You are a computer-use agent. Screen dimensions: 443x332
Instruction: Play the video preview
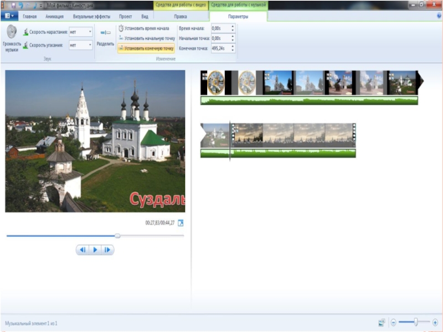pyautogui.click(x=95, y=250)
